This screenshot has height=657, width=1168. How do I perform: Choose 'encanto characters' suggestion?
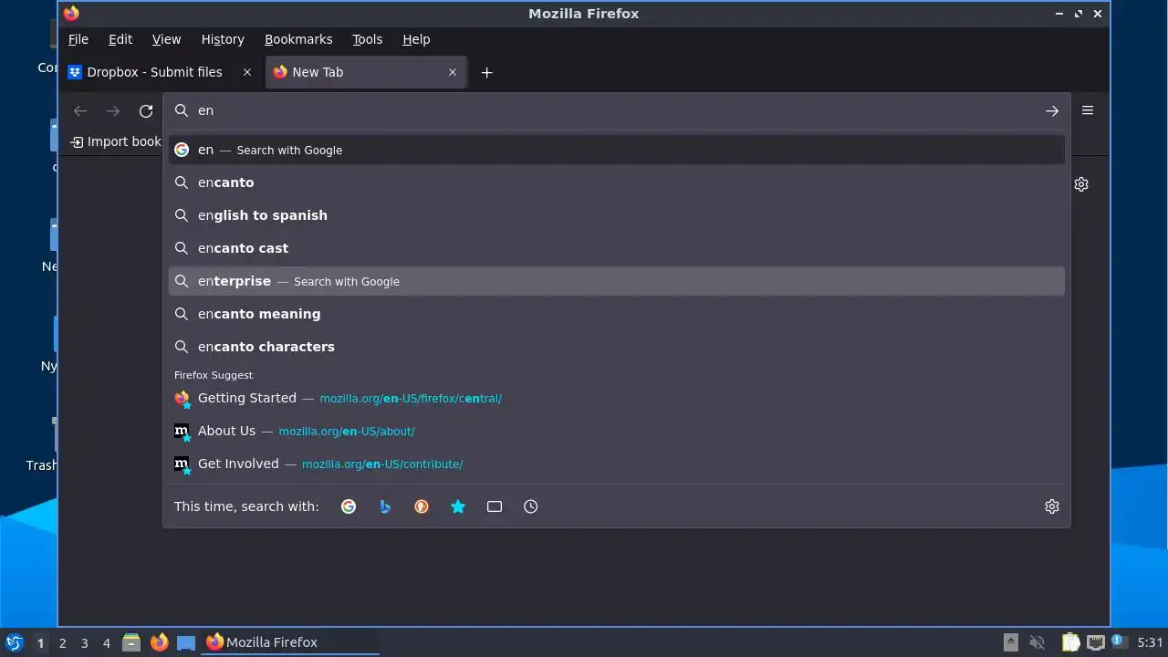617,347
